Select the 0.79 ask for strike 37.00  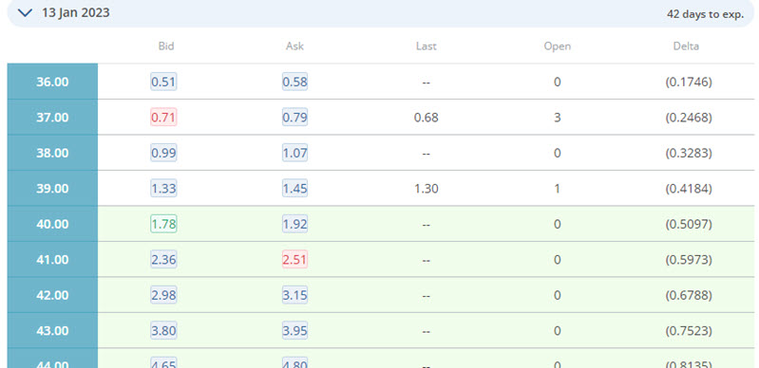tap(294, 118)
